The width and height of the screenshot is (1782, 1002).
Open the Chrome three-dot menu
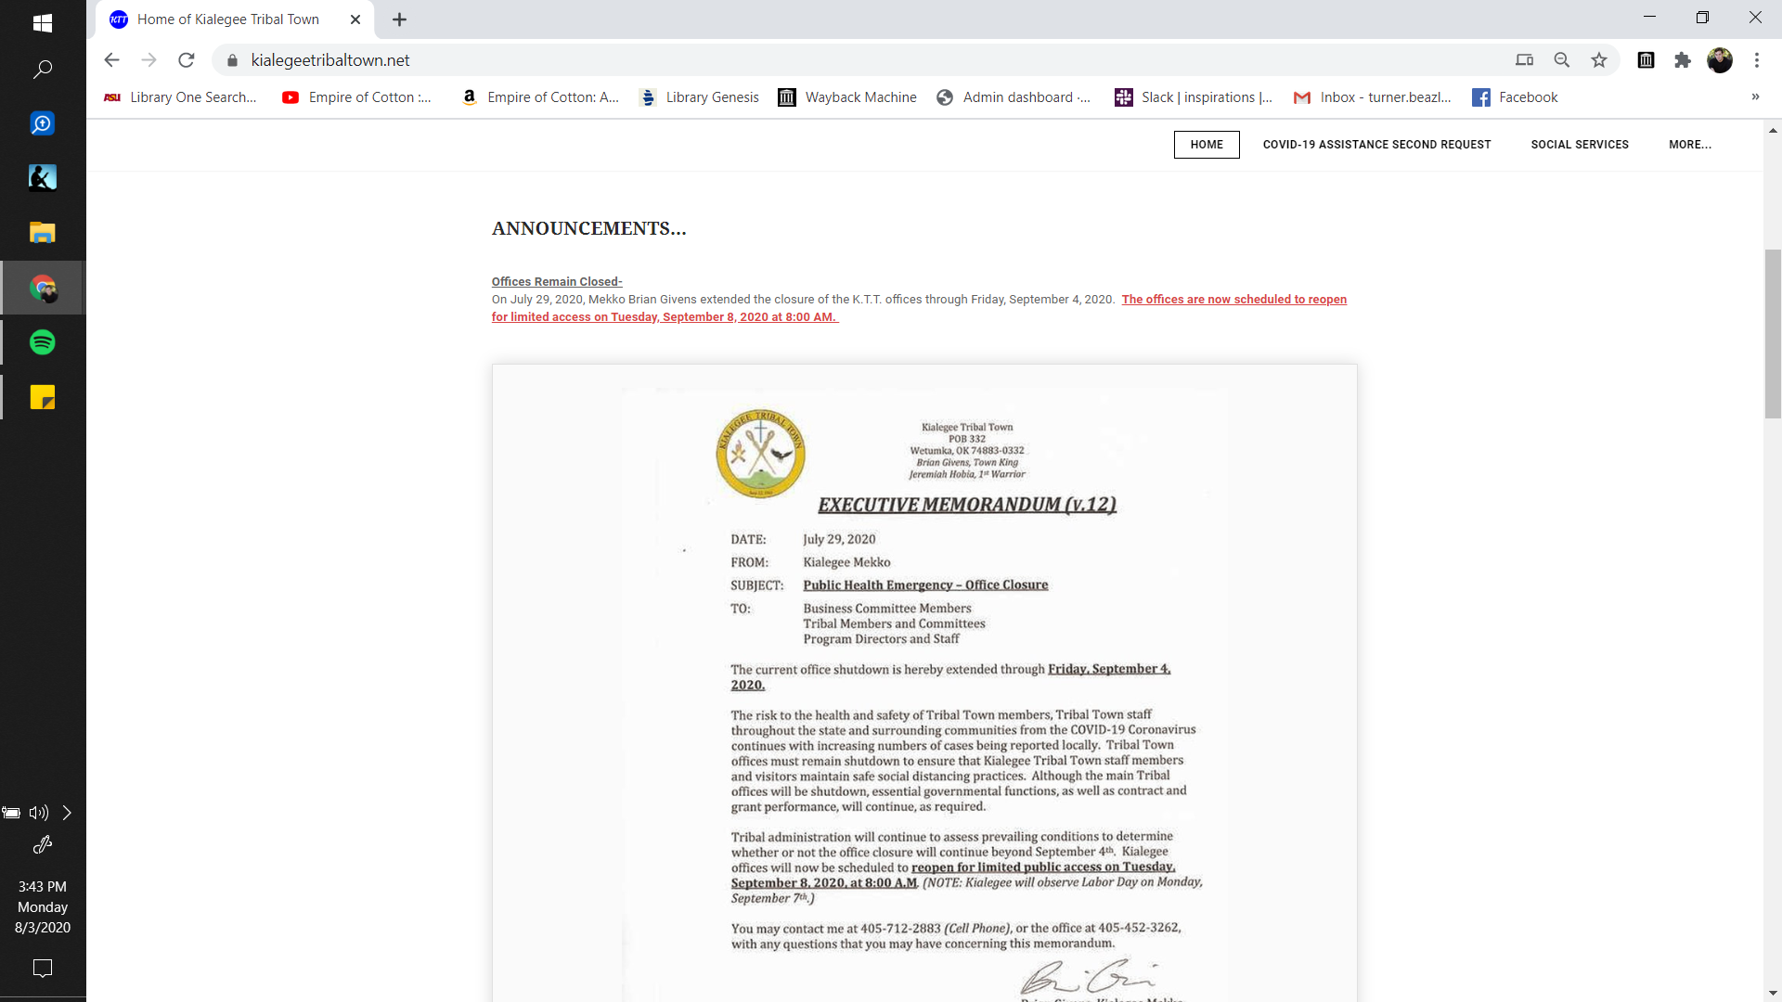[1757, 60]
